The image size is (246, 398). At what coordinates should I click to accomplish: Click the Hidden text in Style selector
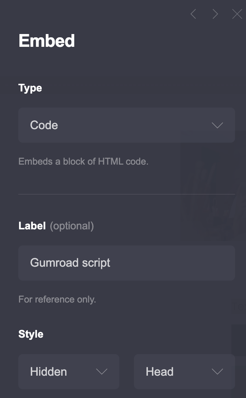[x=48, y=372]
